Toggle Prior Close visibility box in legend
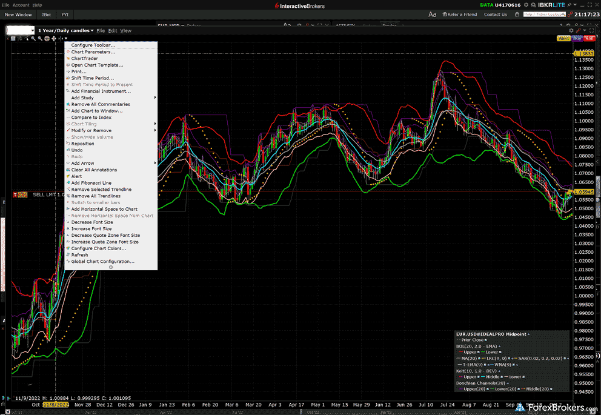This screenshot has width=601, height=415. [x=486, y=340]
